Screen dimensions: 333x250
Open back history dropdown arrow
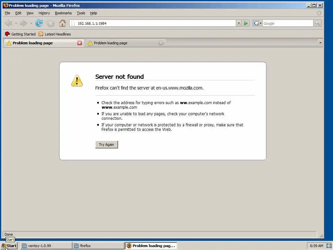pyautogui.click(x=16, y=23)
